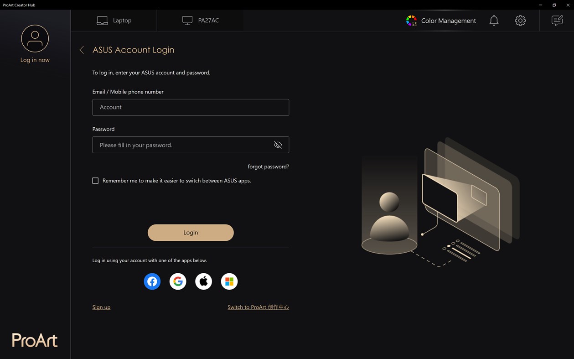574x359 pixels.
Task: Close the ProArt Creator Hub window
Action: (568, 5)
